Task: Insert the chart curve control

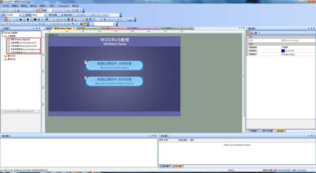Action: [76, 19]
